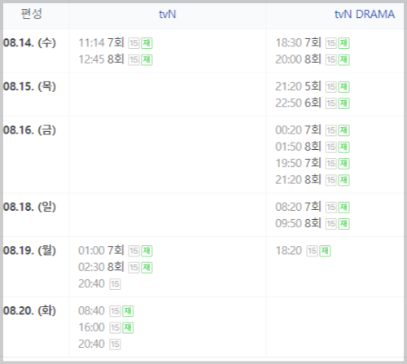The width and height of the screenshot is (407, 364).
Task: Click 15 age rating badge beside 08:20 7회
Action: 330,208
